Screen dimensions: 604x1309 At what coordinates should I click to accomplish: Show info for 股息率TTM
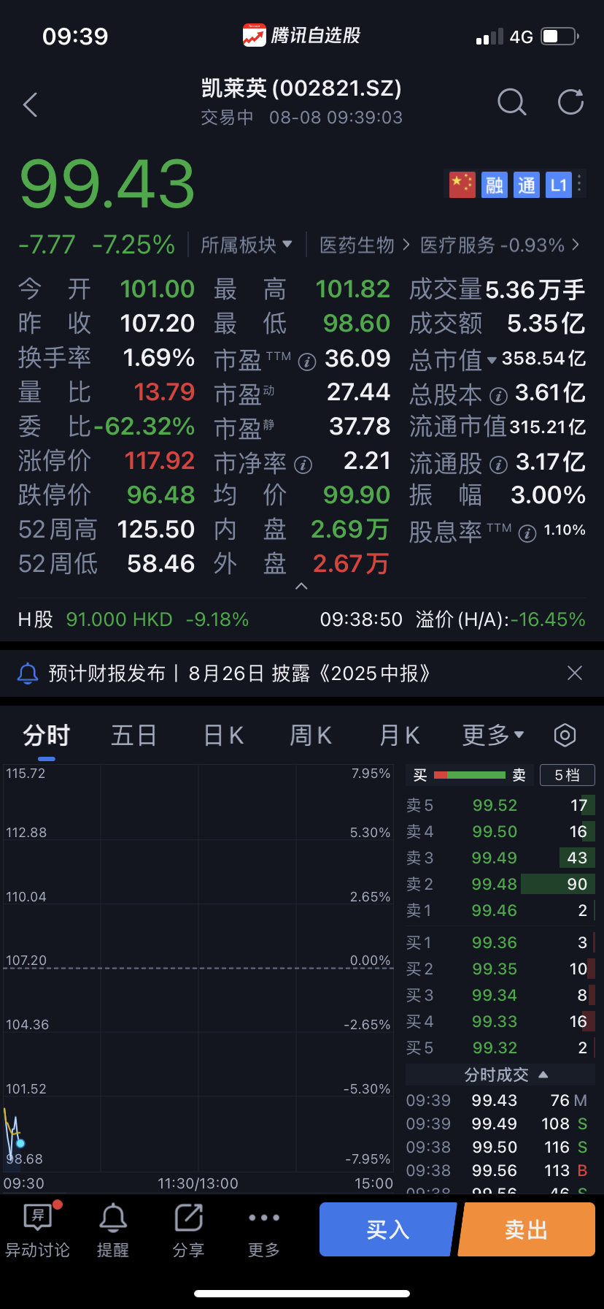(x=527, y=533)
